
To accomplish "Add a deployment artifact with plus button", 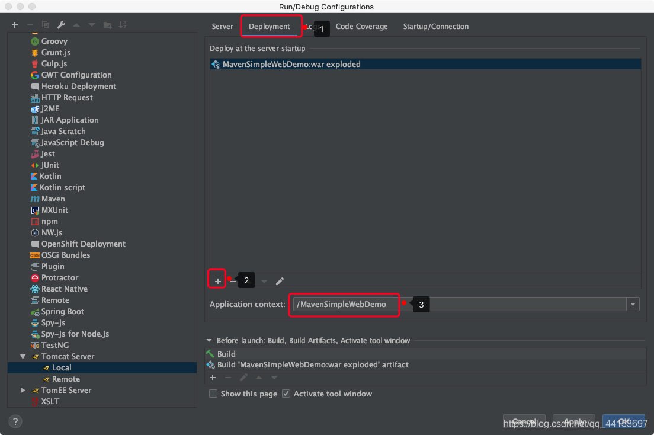I will 217,281.
